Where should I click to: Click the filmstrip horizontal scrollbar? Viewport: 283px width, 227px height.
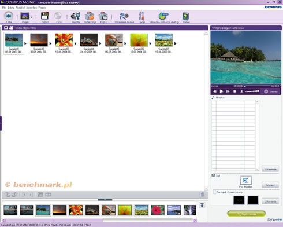[x=99, y=220]
